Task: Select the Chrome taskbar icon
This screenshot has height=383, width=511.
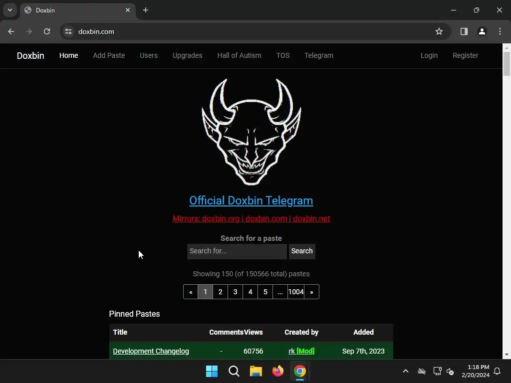Action: (300, 371)
